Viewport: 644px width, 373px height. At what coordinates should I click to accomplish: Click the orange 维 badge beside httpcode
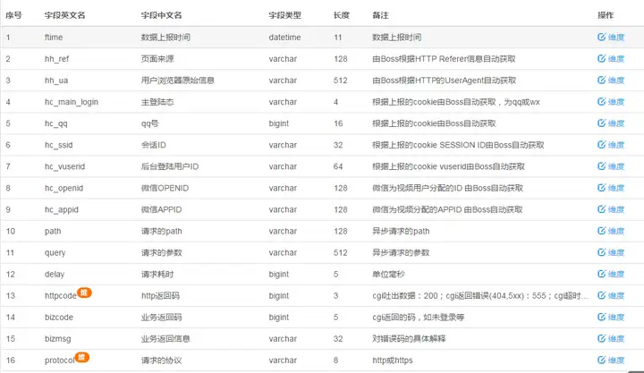[84, 292]
